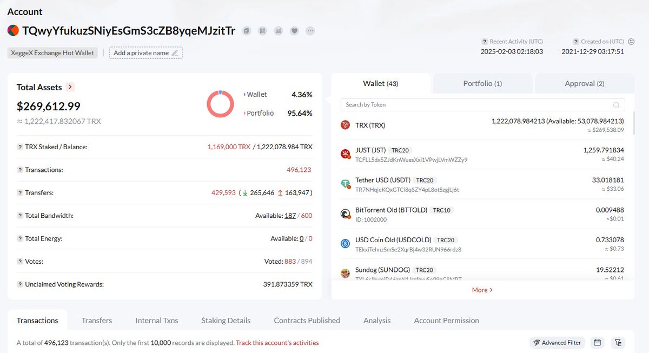The width and height of the screenshot is (649, 353).
Task: Click the USD Coin Old token logo
Action: coord(346,244)
